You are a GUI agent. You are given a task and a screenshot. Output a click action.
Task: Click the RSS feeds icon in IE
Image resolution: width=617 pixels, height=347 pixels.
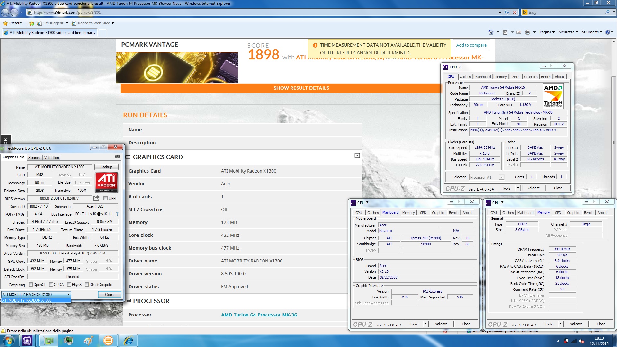(505, 32)
